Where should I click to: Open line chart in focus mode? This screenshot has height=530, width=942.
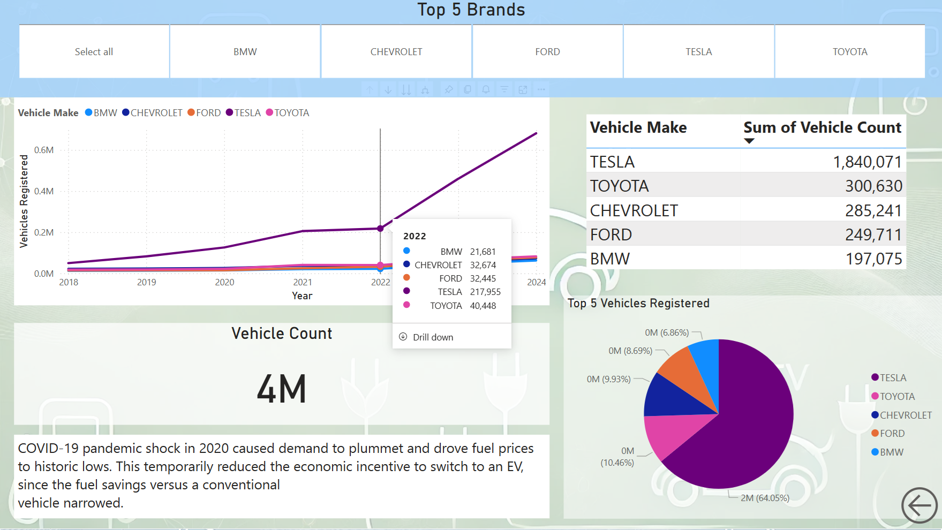(523, 90)
